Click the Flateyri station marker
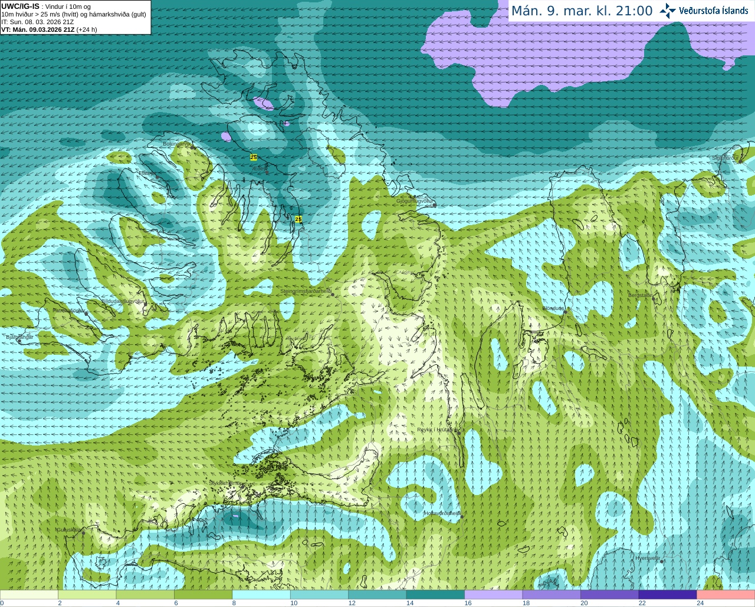The height and width of the screenshot is (607, 755). point(157,177)
